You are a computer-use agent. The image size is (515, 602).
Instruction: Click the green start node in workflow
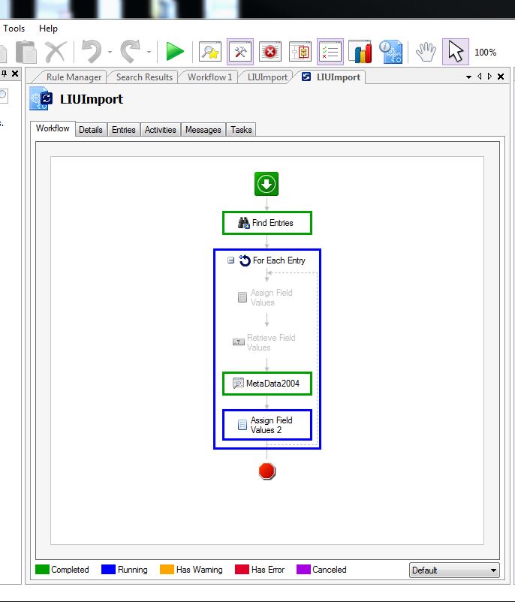pyautogui.click(x=267, y=184)
